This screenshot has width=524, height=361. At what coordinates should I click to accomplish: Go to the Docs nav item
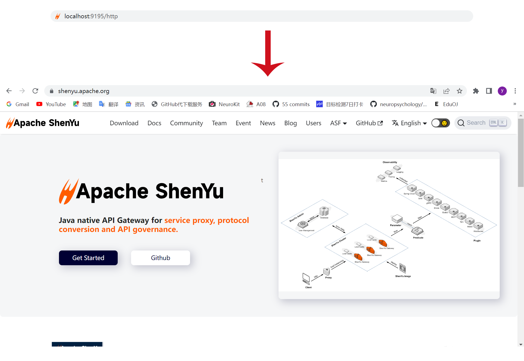[154, 123]
